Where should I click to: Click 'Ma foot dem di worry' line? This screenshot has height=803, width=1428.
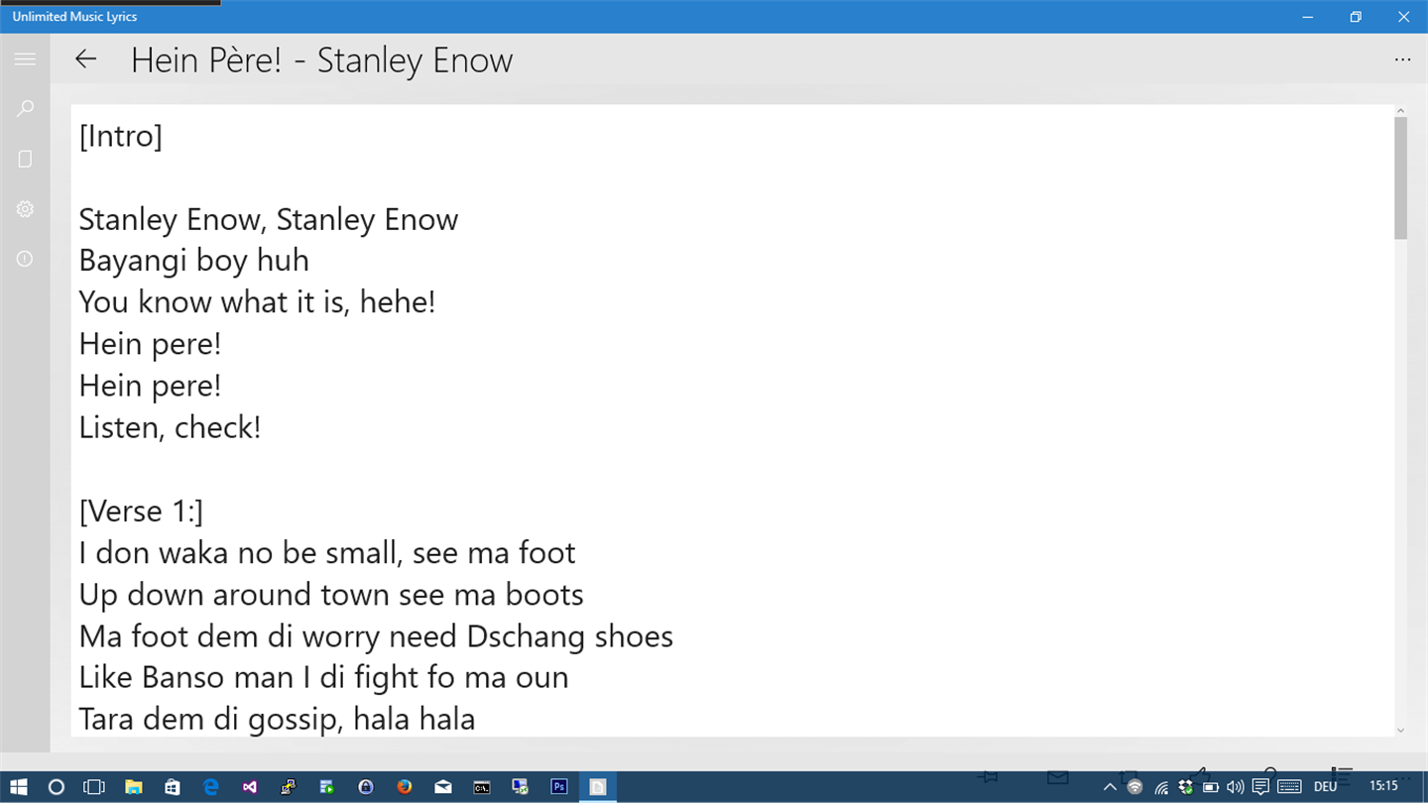tap(377, 636)
